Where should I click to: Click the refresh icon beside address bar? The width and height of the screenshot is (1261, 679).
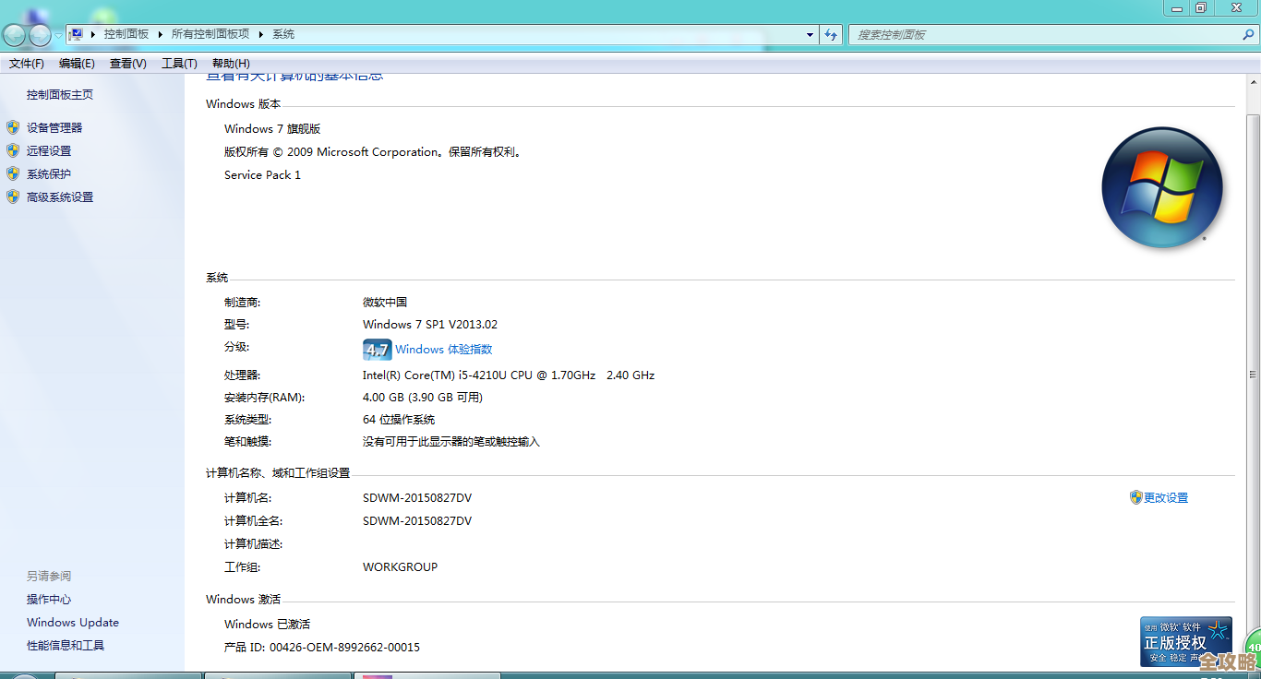click(831, 34)
